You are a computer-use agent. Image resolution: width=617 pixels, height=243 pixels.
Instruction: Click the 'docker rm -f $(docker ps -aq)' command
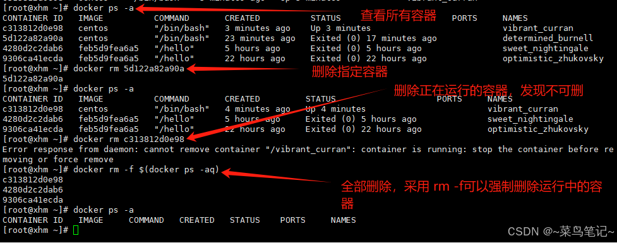[147, 170]
